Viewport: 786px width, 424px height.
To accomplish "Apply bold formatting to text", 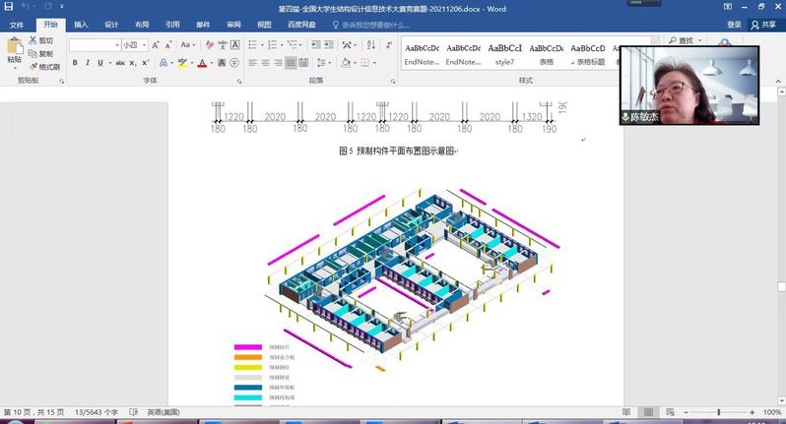I will pos(74,63).
